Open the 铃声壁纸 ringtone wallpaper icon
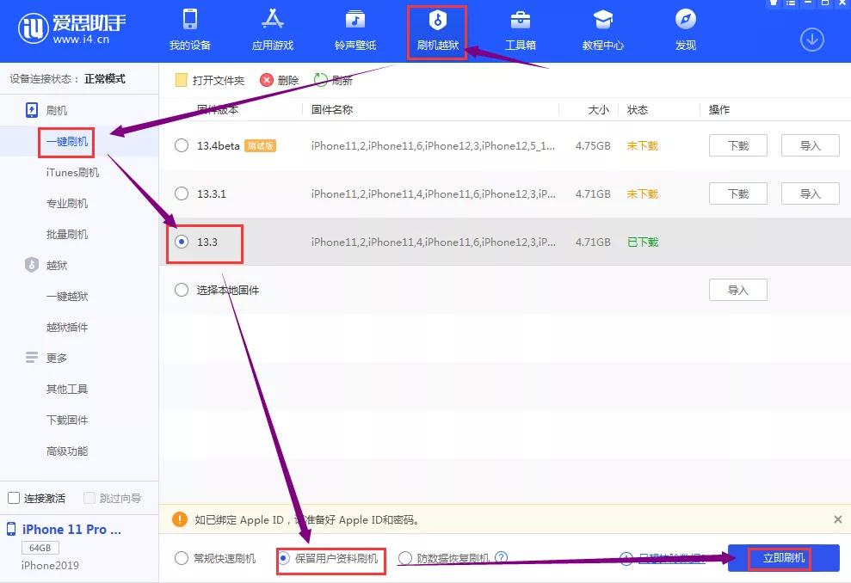851x583 pixels. [x=355, y=20]
